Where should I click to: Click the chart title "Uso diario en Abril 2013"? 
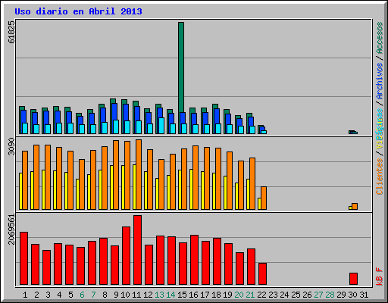[78, 11]
